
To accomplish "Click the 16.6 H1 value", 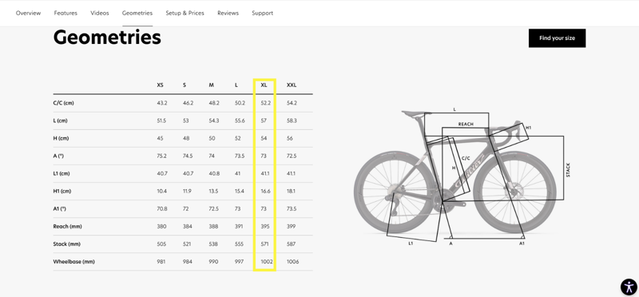I will (x=265, y=191).
